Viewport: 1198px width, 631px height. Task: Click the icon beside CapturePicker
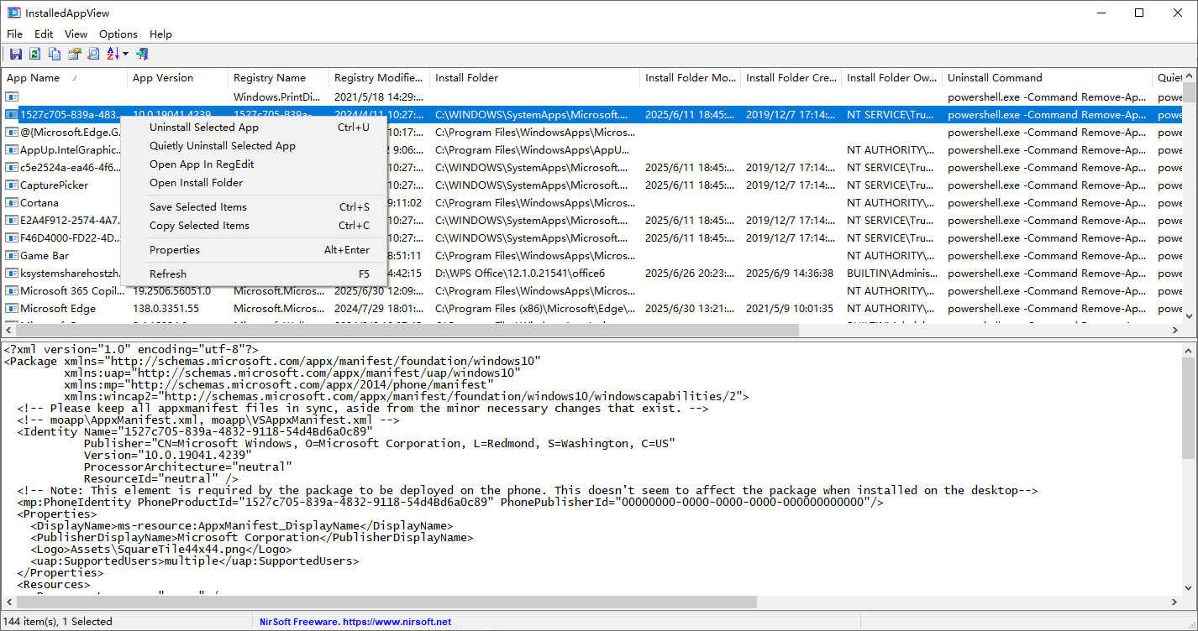click(x=12, y=185)
